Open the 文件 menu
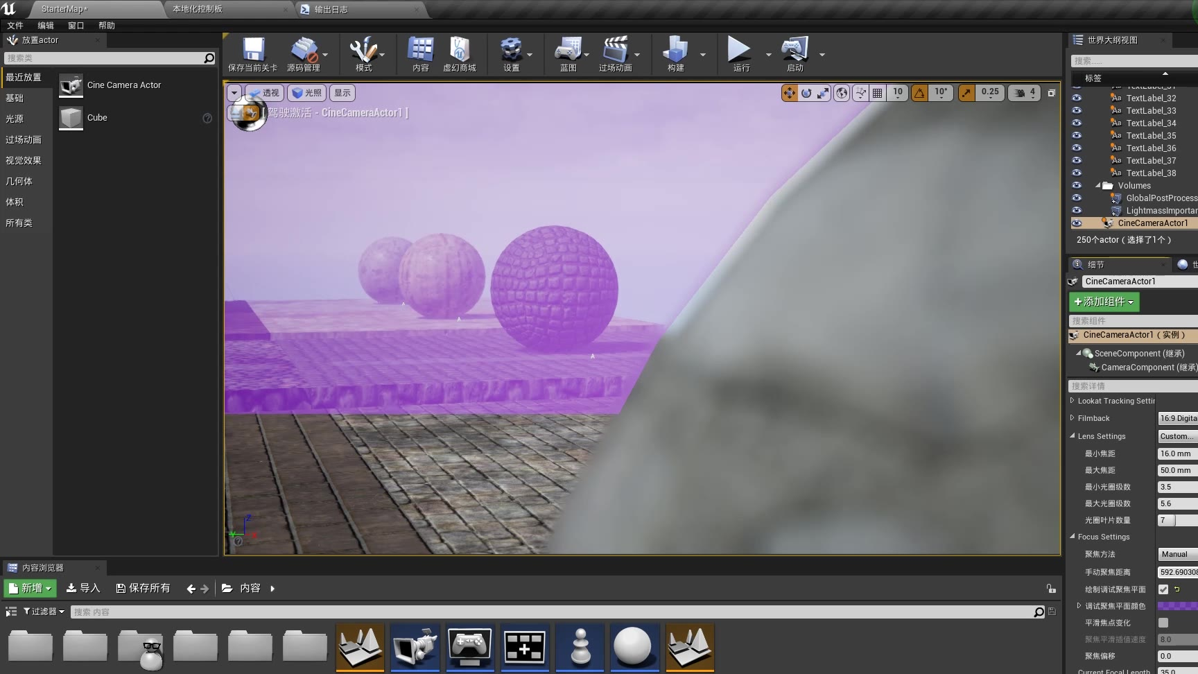 [15, 26]
